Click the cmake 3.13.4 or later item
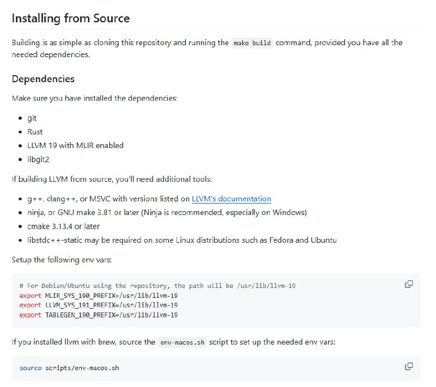Image resolution: width=436 pixels, height=387 pixels. click(63, 226)
